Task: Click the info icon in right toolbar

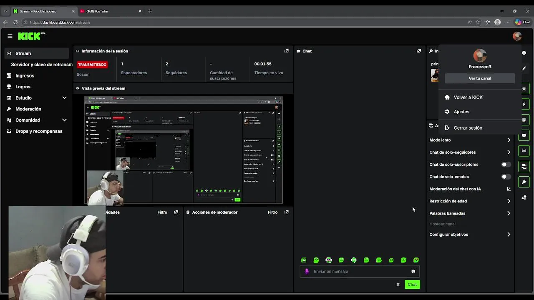Action: tap(524, 53)
